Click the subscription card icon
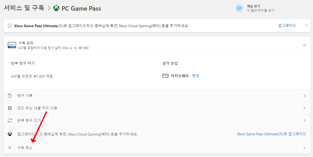 [x=12, y=45]
